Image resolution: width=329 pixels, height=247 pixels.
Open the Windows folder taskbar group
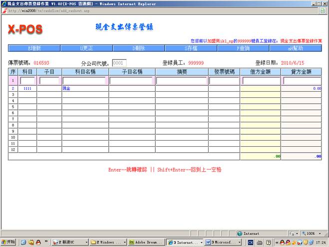tap(106, 242)
